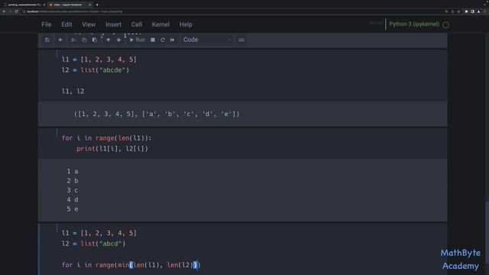Open the browser three-dot menu
This screenshot has height=275, width=489.
tap(485, 11)
